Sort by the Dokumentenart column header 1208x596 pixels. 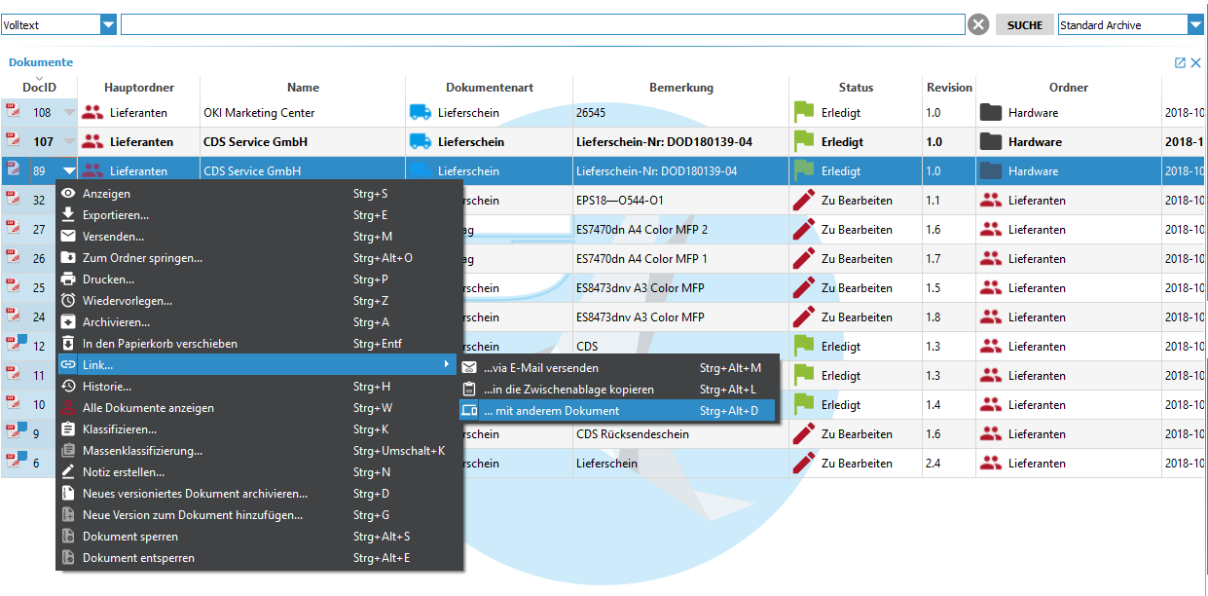click(x=490, y=88)
